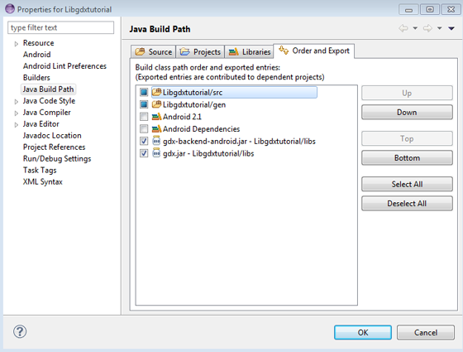Select Java Compiler tree item
This screenshot has height=352, width=463.
pyautogui.click(x=47, y=113)
